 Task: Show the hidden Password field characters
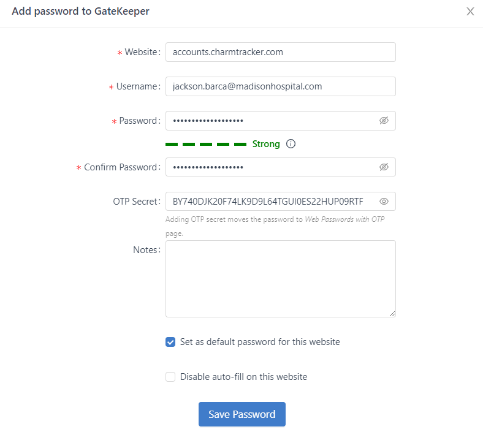(x=384, y=121)
